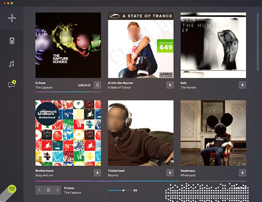The height and width of the screenshot is (202, 262).
Task: Click the '2:05/3:15' time readout
Action: click(x=84, y=85)
